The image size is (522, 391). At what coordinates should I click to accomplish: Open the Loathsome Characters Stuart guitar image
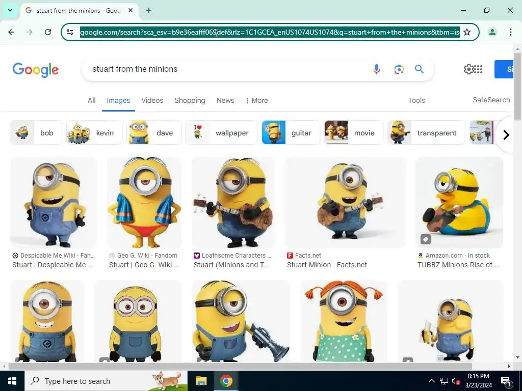coord(233,203)
